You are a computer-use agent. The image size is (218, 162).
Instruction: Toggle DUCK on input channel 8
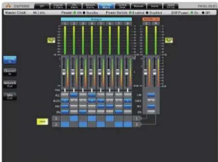[x=128, y=101]
